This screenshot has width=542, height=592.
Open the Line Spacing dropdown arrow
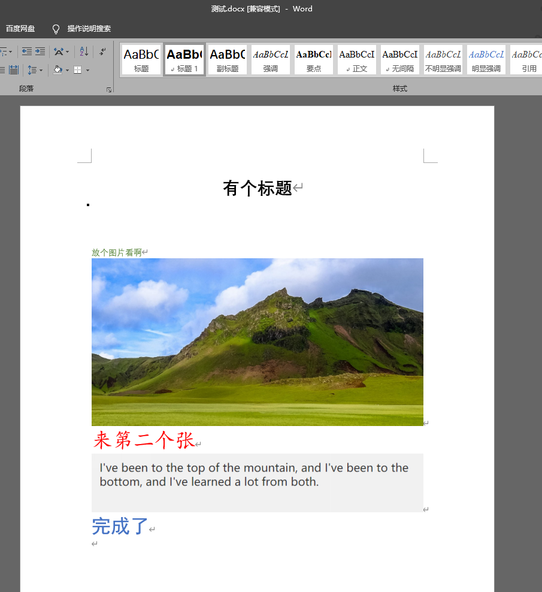point(41,70)
